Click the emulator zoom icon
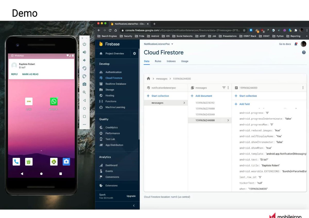 (x=84, y=92)
